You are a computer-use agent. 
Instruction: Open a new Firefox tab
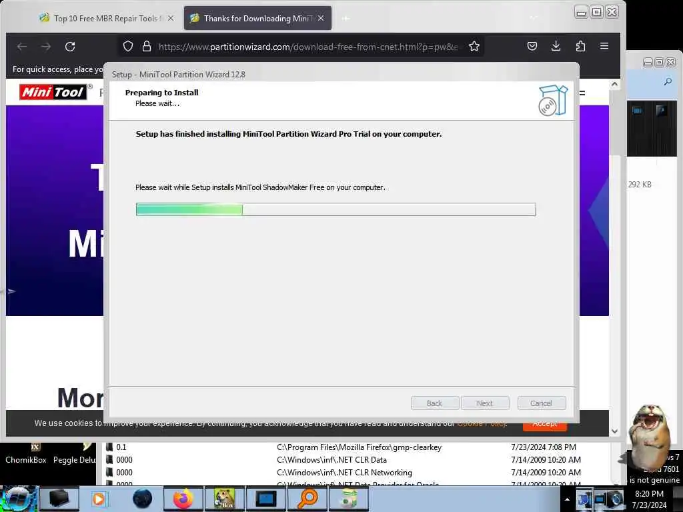pos(346,18)
